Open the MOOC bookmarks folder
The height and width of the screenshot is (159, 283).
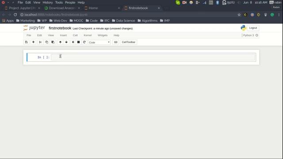[76, 21]
